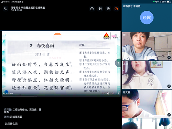The image size is (172, 129).
Task: Seek along the video progress bar
Action: 61,96
